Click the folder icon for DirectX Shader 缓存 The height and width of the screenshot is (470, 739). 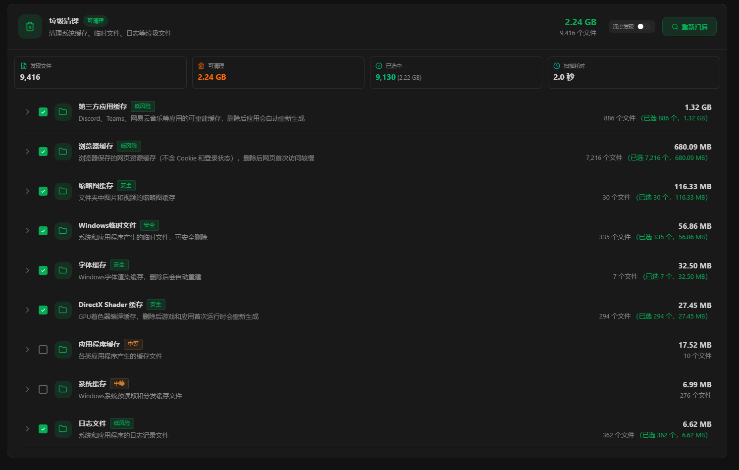[63, 310]
